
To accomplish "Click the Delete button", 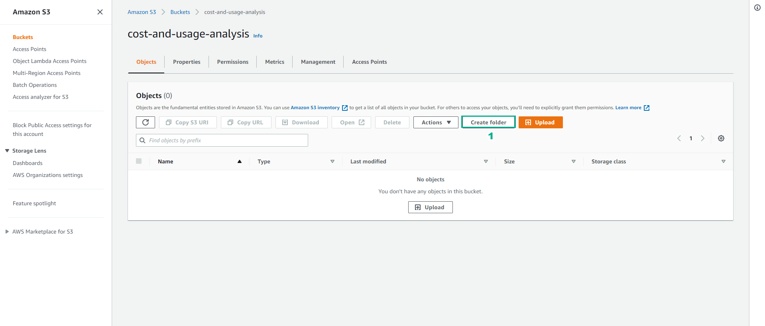I will [x=392, y=122].
